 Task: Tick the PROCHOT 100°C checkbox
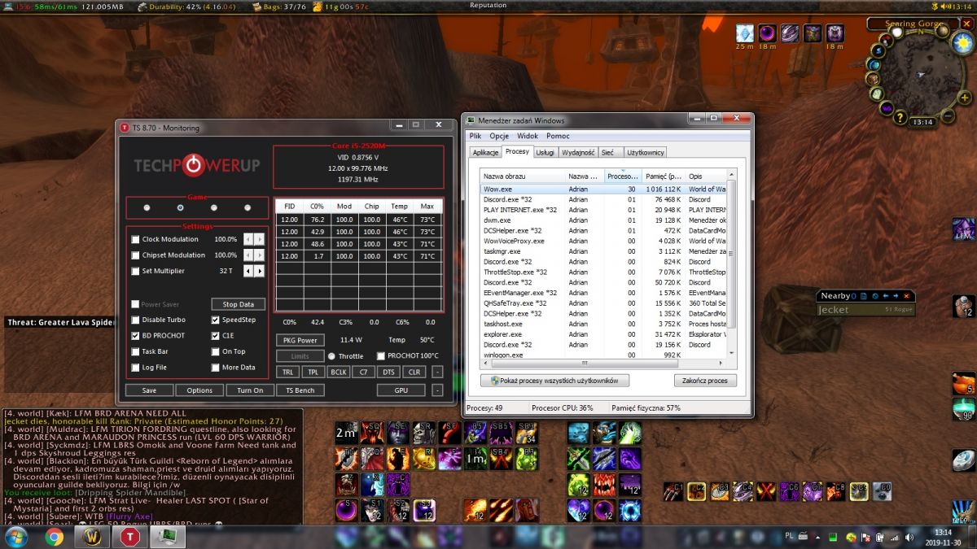click(380, 356)
